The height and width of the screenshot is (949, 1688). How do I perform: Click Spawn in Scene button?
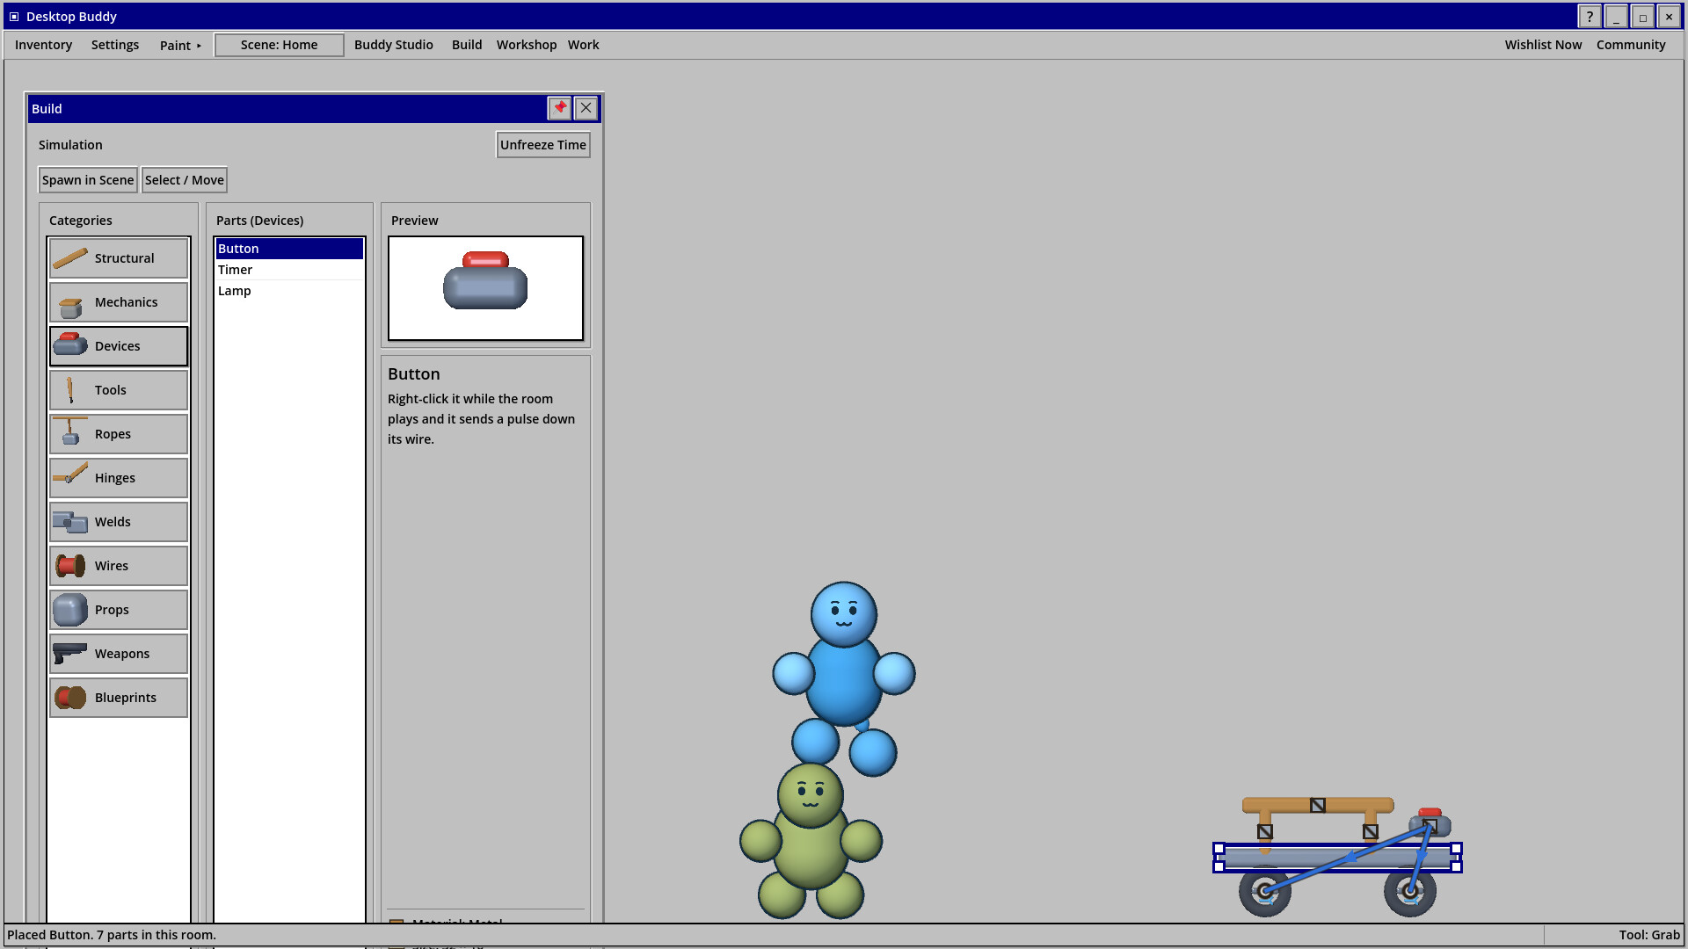tap(88, 180)
